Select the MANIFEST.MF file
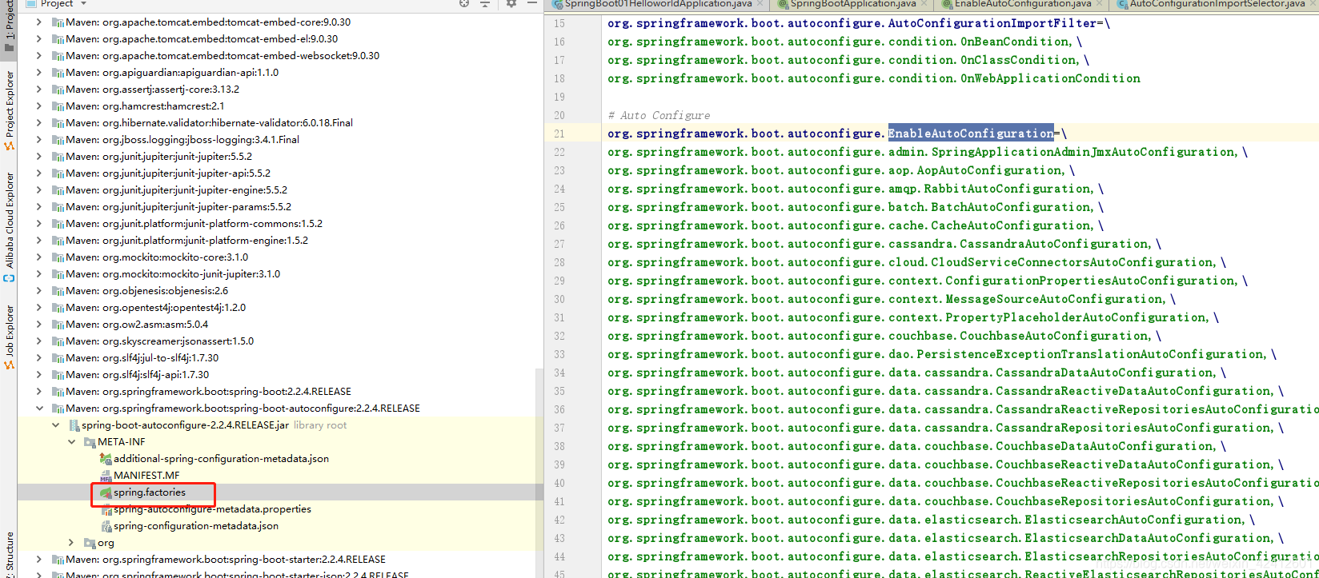The width and height of the screenshot is (1319, 578). pos(146,476)
